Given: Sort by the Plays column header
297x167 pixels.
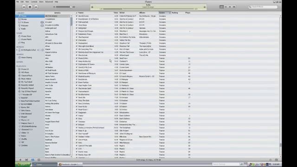Looking at the screenshot, I should pyautogui.click(x=187, y=13).
